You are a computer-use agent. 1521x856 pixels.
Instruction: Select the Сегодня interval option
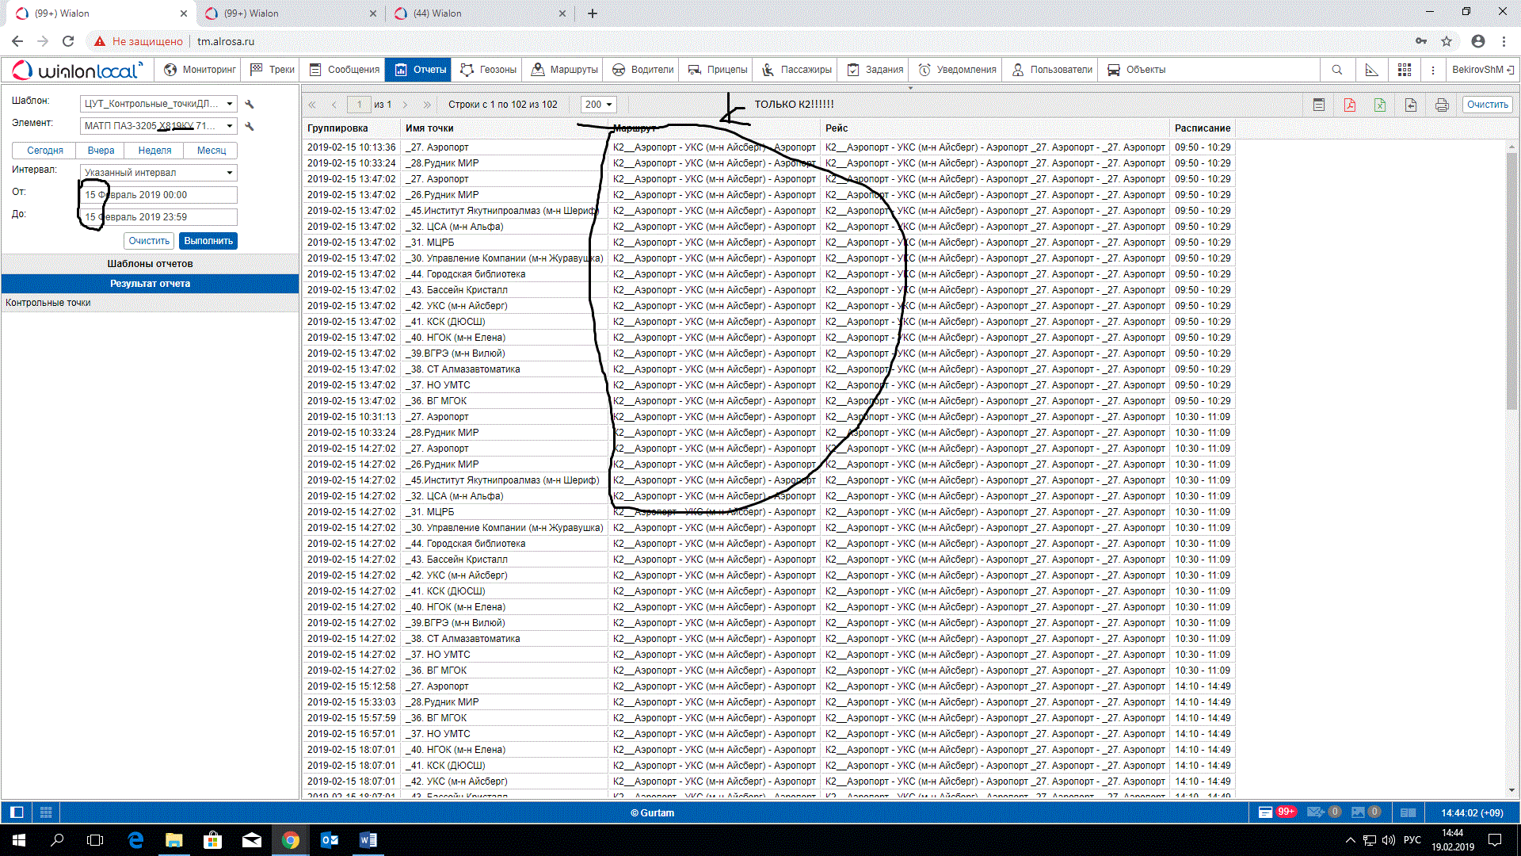tap(44, 151)
